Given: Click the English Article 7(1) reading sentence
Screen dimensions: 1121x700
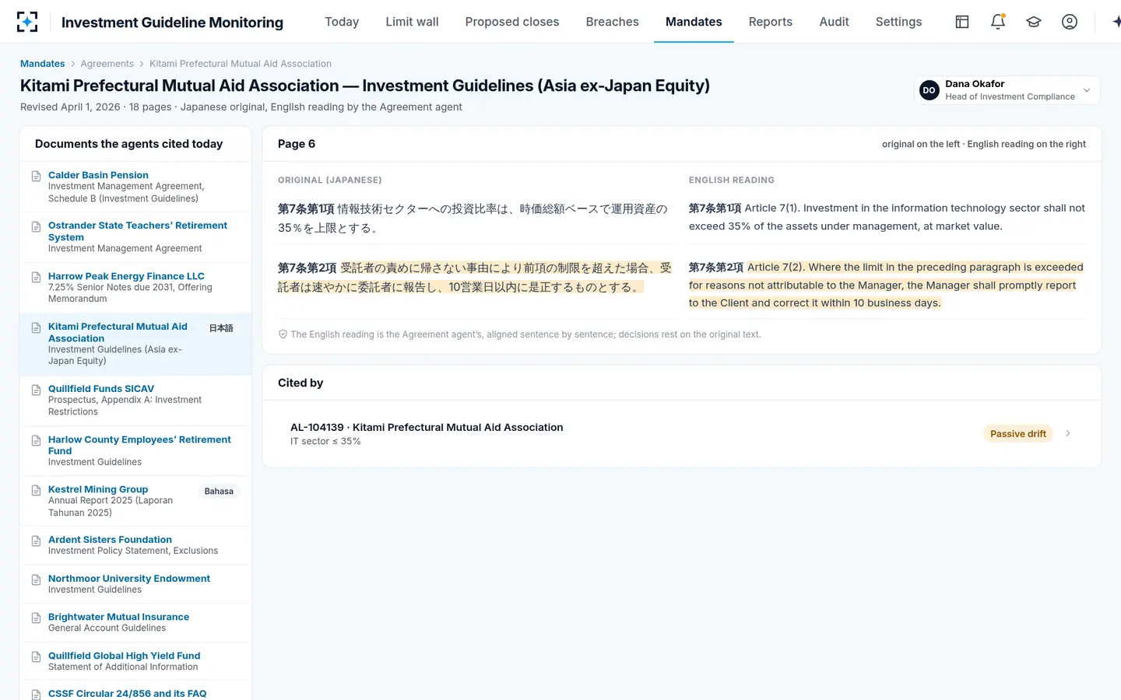Looking at the screenshot, I should coord(887,217).
